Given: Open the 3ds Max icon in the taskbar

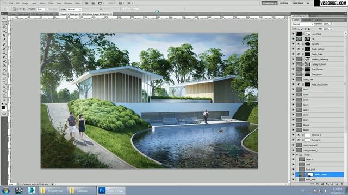Looking at the screenshot, I should point(32,191).
